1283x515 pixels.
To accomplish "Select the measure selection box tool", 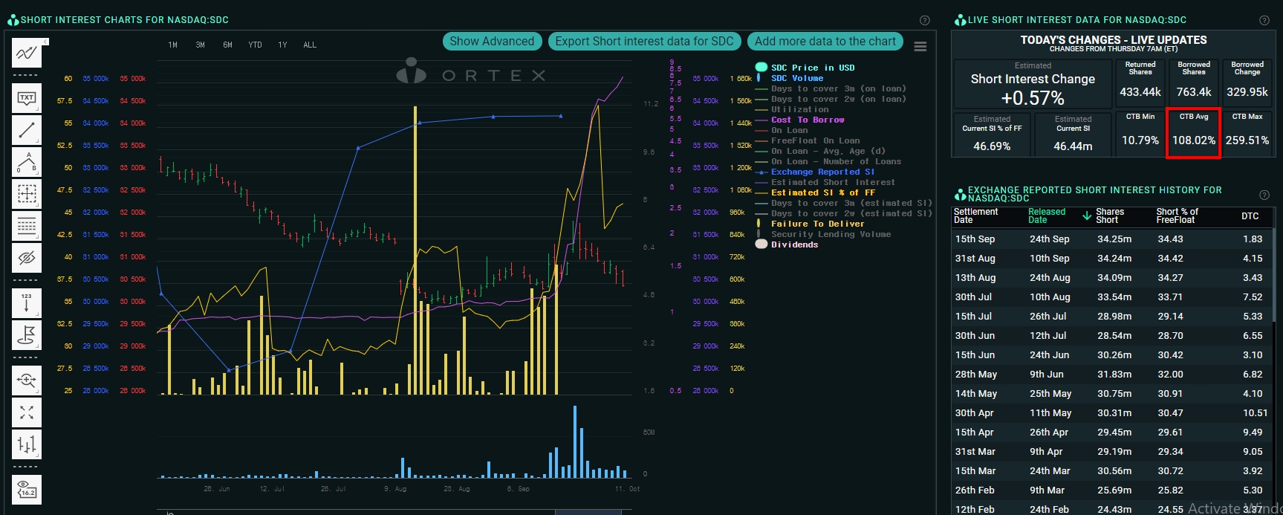I will pyautogui.click(x=27, y=194).
